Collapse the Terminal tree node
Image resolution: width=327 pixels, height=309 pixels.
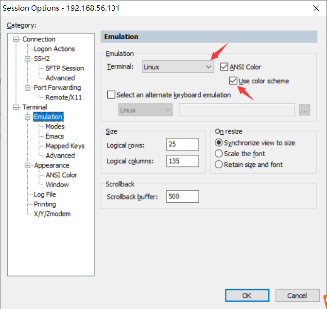click(x=16, y=107)
